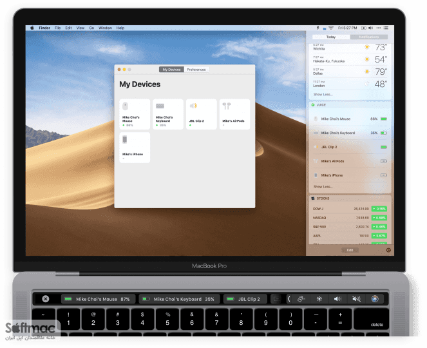Click battery icon in widget's JBL Clip 2 row
Viewport: 427px width, 348px height.
pos(384,147)
